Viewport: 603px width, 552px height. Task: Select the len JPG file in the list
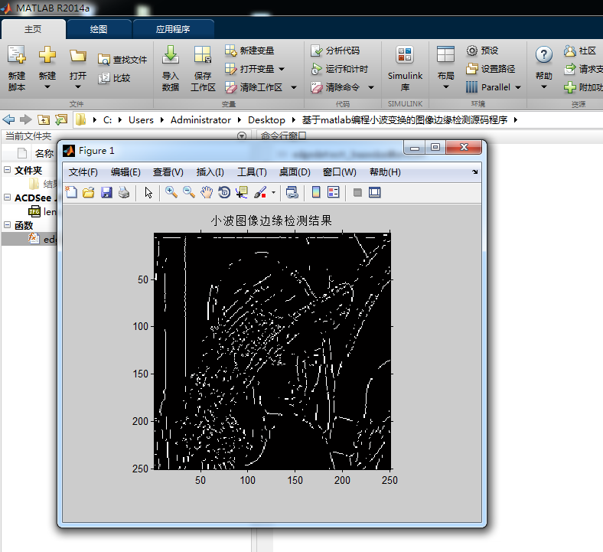(x=42, y=211)
